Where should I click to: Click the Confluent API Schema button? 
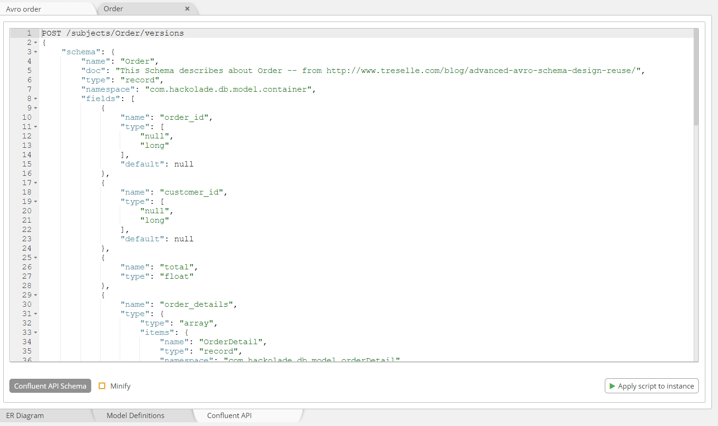tap(50, 386)
